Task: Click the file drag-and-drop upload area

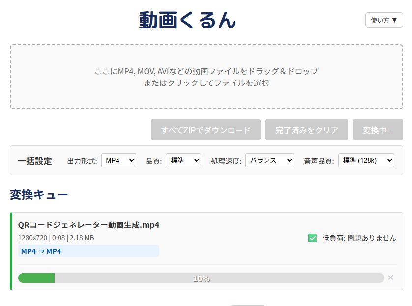Action: click(206, 77)
